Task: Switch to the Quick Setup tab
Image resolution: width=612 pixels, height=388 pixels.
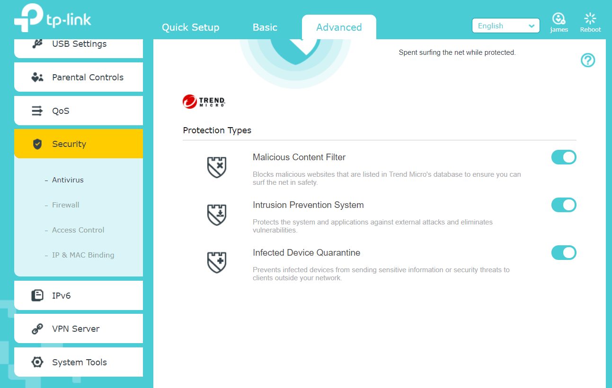Action: click(x=190, y=27)
